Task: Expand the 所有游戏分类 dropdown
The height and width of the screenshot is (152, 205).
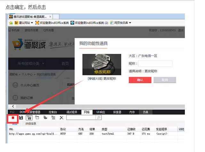Action: [x=31, y=63]
